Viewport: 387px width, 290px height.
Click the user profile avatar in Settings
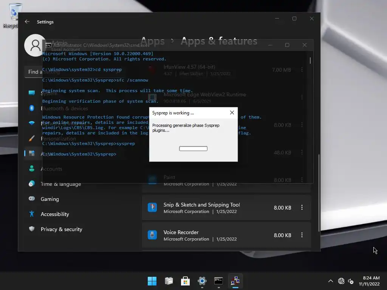click(35, 45)
